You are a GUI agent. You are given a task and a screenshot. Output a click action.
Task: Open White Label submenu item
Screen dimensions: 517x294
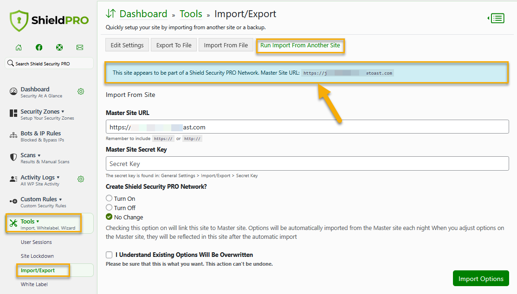(x=34, y=284)
